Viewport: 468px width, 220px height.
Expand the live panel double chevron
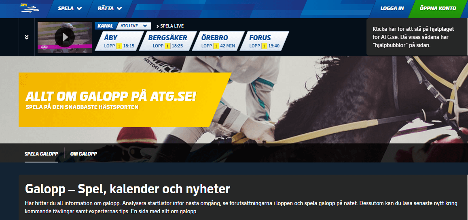point(27,37)
